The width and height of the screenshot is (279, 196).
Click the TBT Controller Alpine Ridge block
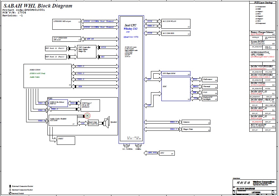(86, 52)
